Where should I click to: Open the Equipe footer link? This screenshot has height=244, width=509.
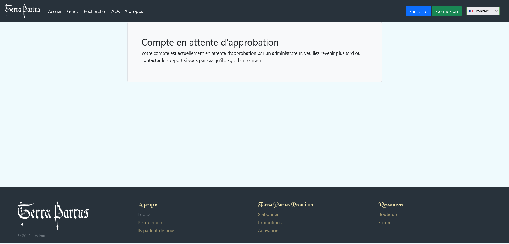[145, 214]
